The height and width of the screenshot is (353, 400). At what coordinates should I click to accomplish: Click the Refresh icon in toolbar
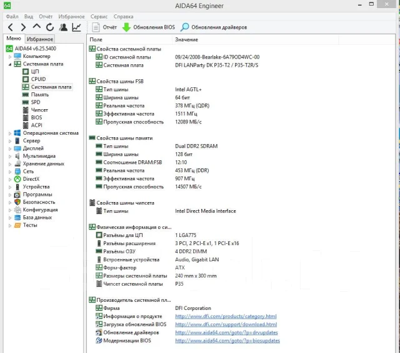pos(50,27)
